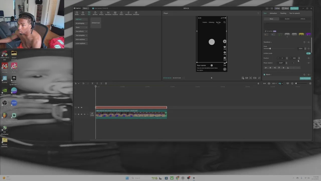Screen dimensions: 321x181
Task: Lock the video track
Action: click(78, 114)
